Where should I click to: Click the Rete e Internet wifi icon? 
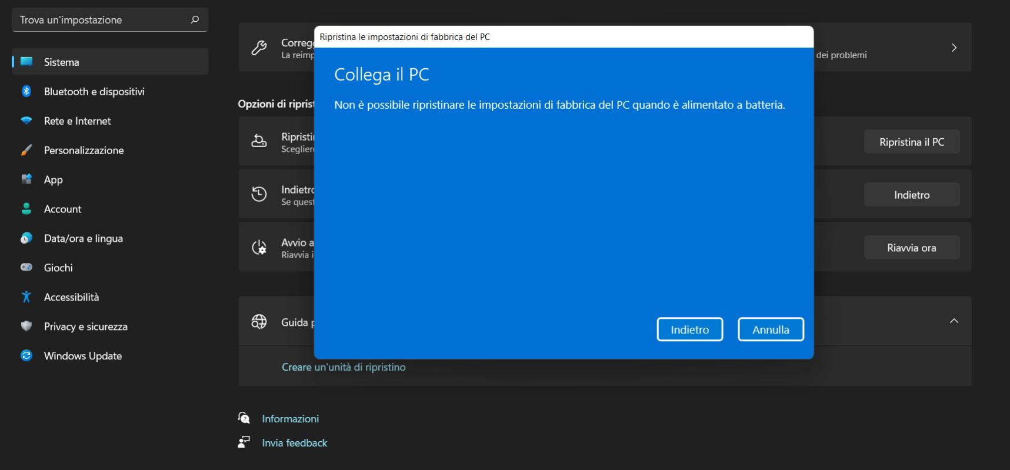point(26,121)
